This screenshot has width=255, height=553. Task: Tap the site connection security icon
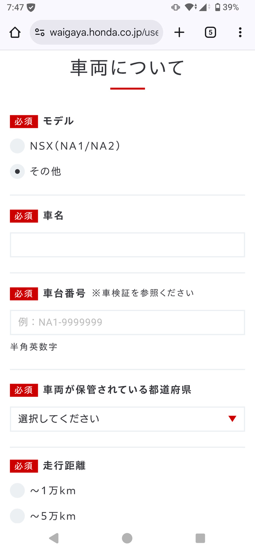pos(40,32)
